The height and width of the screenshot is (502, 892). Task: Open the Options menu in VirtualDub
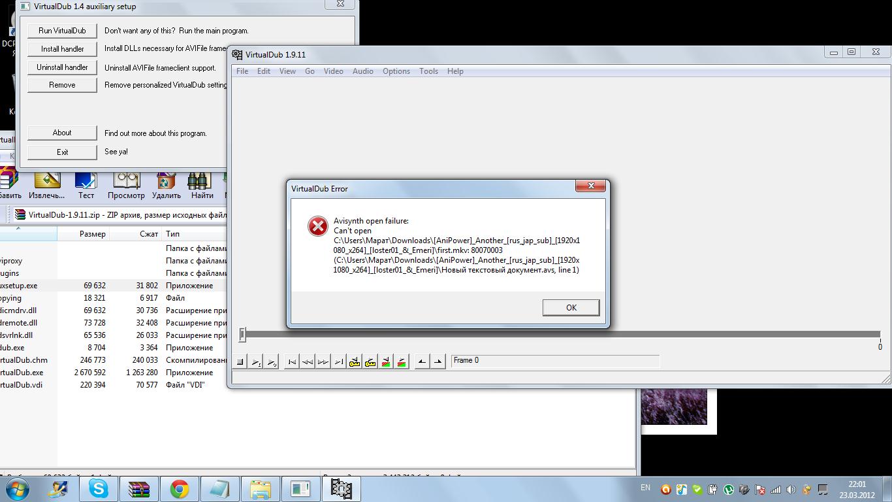click(x=396, y=71)
